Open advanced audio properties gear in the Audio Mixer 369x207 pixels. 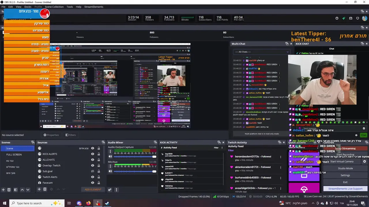click(x=110, y=190)
